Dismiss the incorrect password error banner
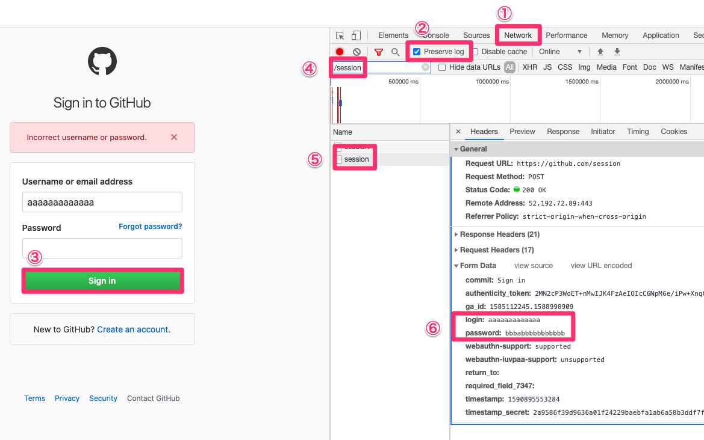Image resolution: width=704 pixels, height=440 pixels. point(174,137)
